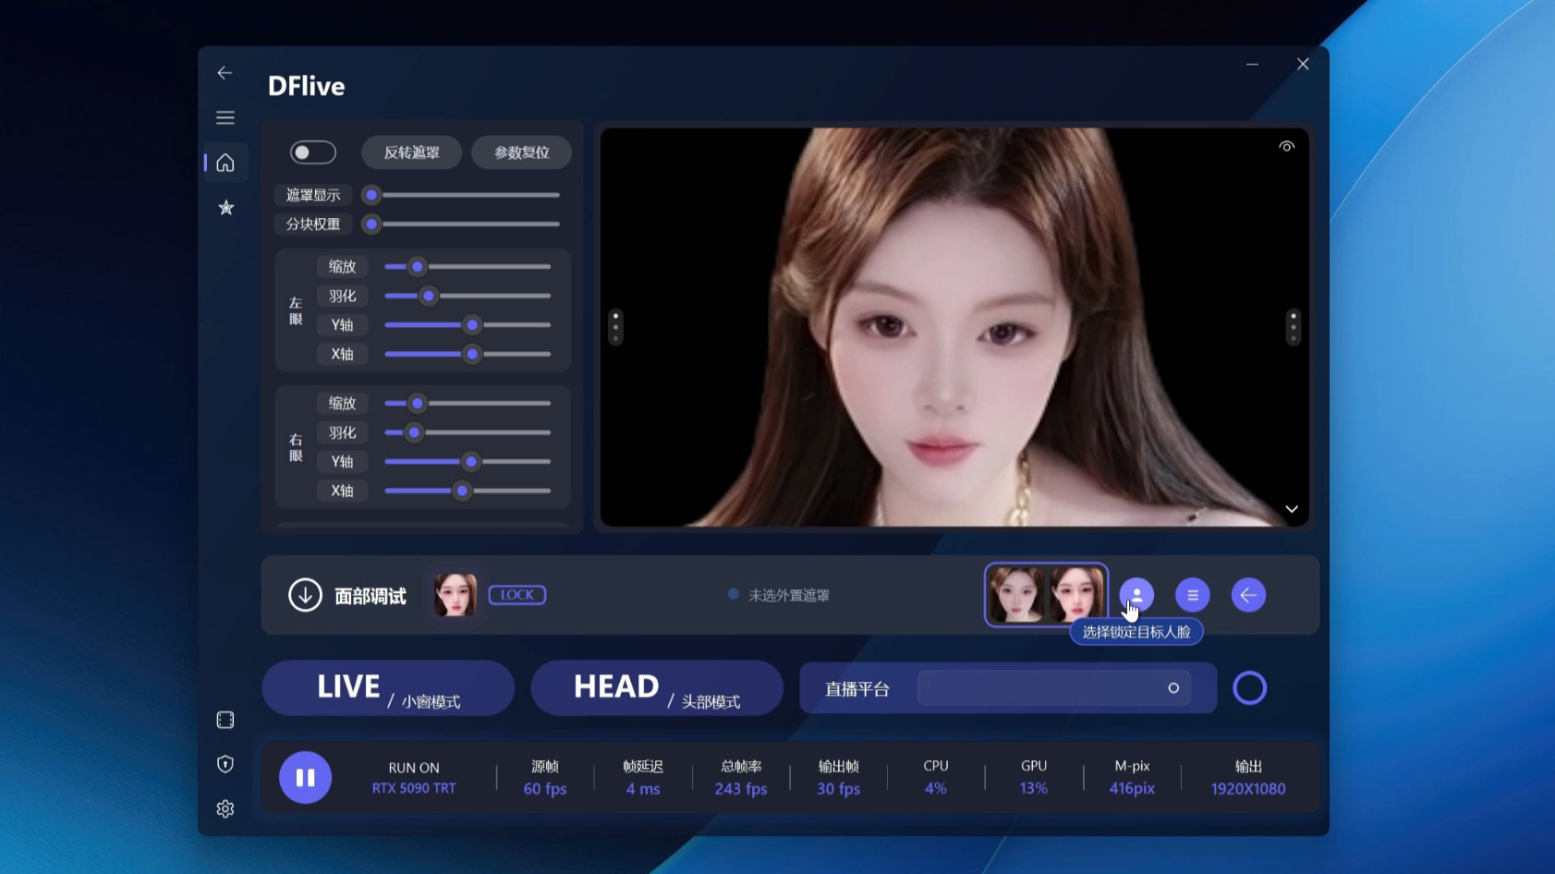Select the 未选外置遮罩 radio indicator
Screen dimensions: 1555x874
click(x=733, y=594)
